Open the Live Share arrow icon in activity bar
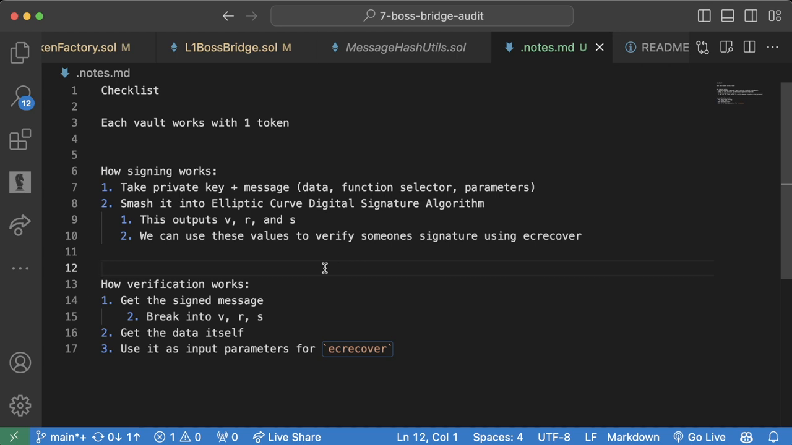The width and height of the screenshot is (792, 445). pyautogui.click(x=20, y=225)
